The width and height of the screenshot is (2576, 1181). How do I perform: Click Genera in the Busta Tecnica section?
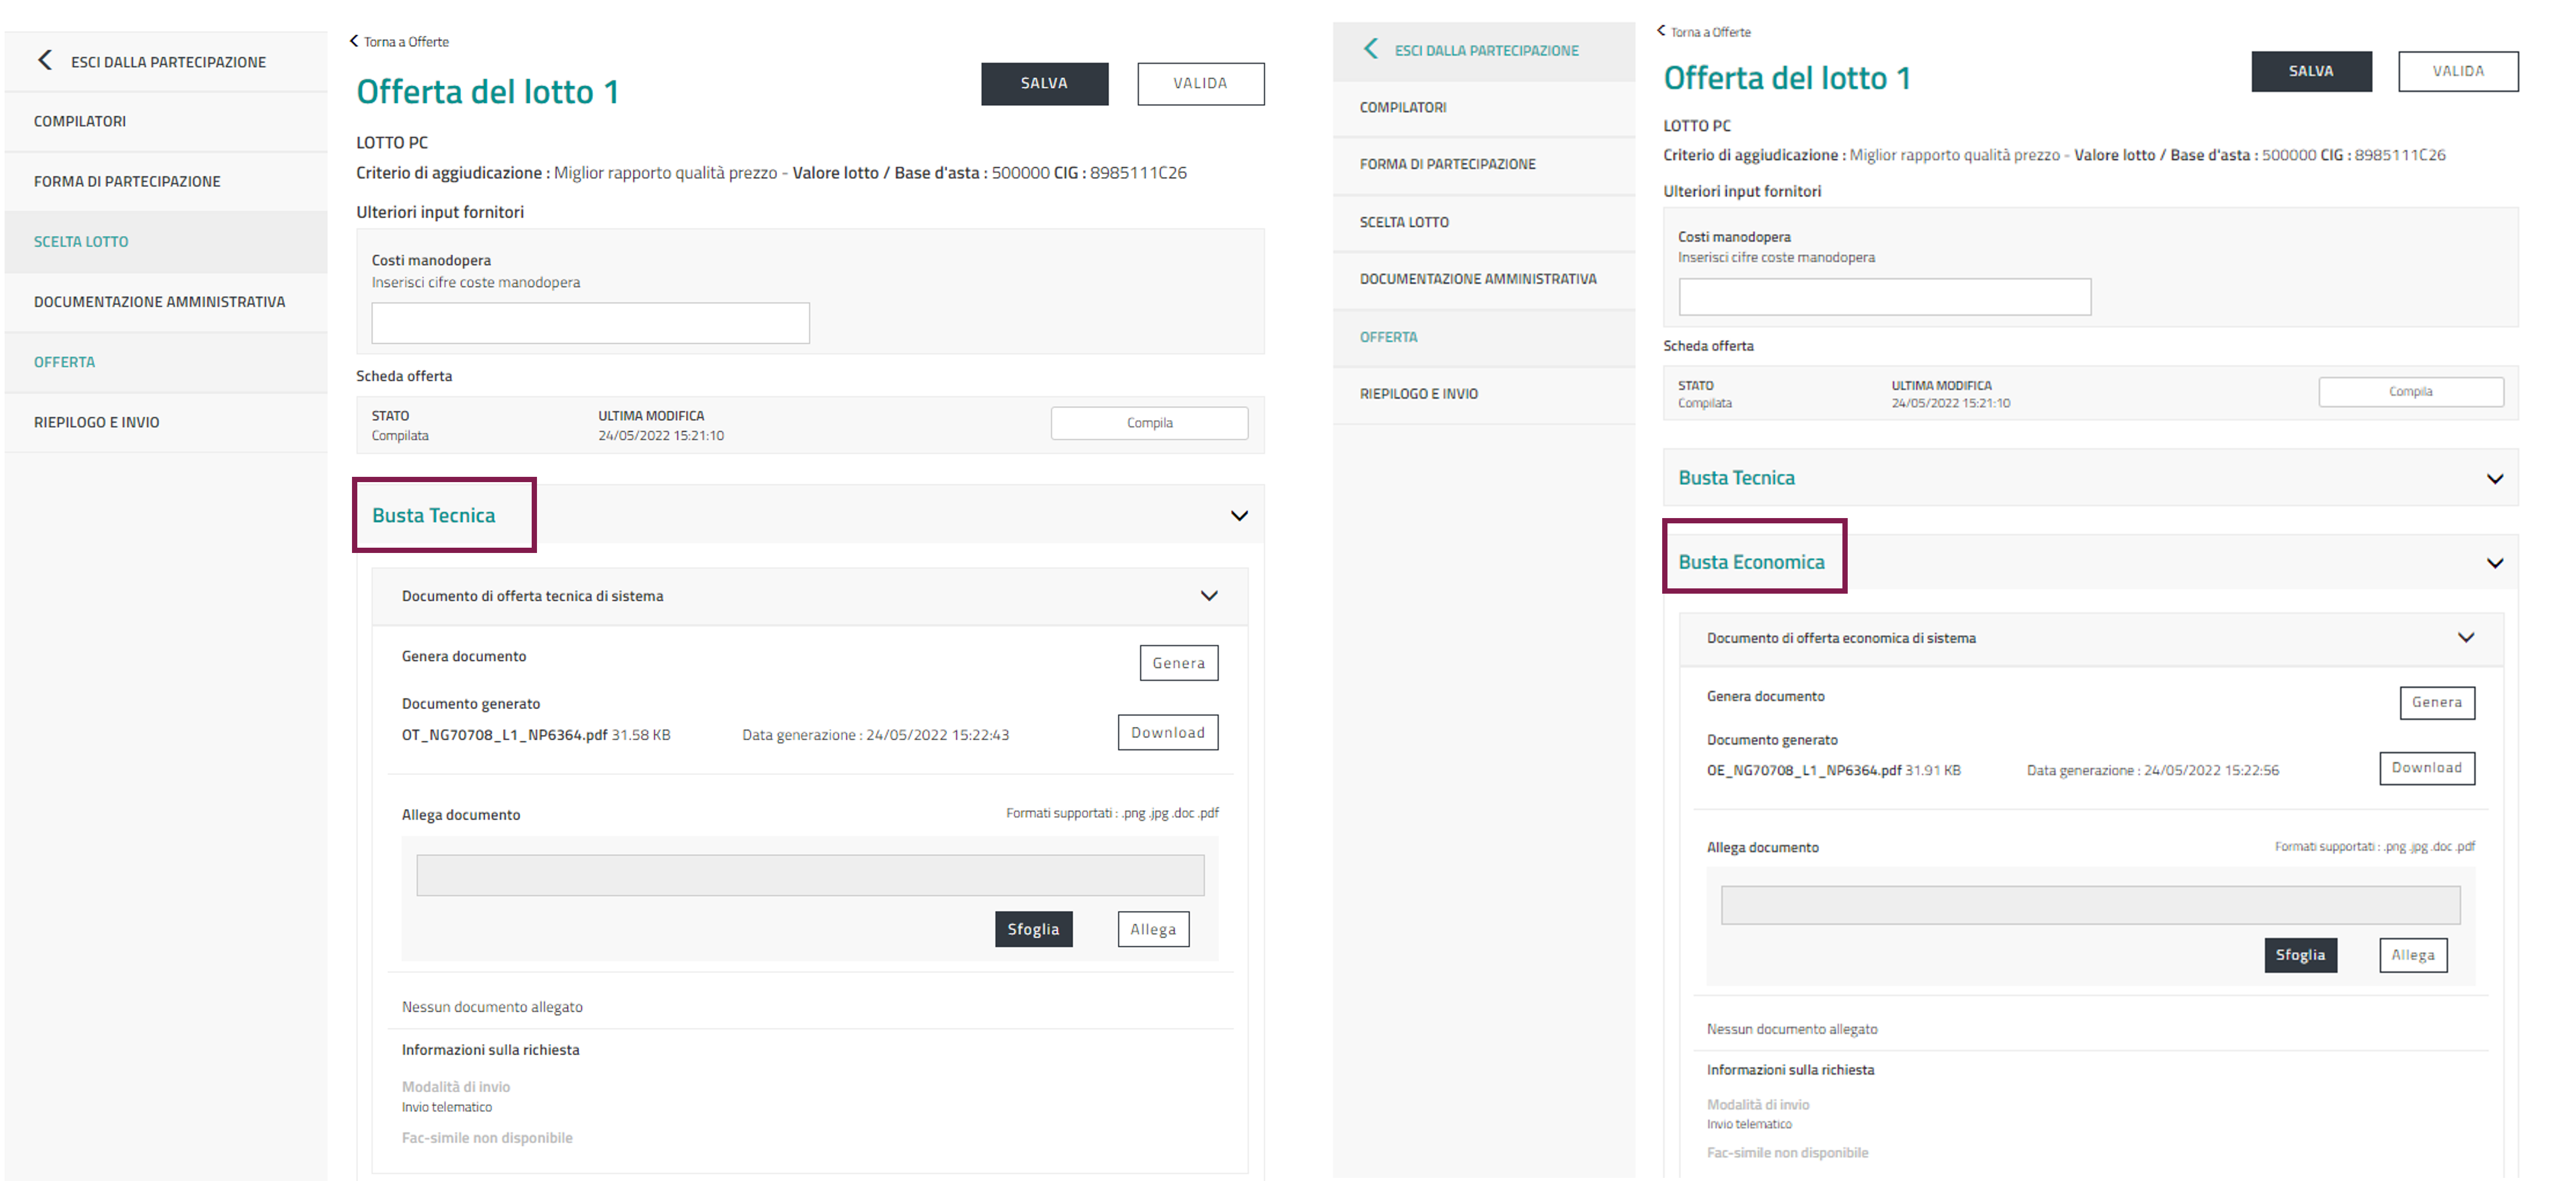pos(1178,663)
